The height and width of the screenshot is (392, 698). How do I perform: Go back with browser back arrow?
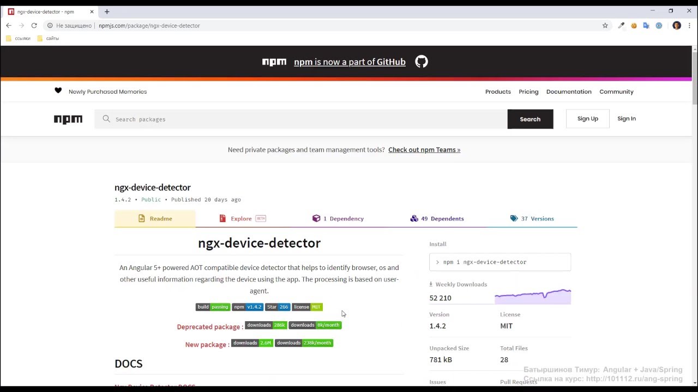click(x=9, y=26)
